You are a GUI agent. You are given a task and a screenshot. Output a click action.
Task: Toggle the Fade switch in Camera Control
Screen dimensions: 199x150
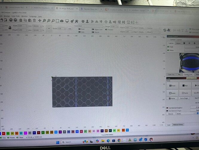click(168, 47)
